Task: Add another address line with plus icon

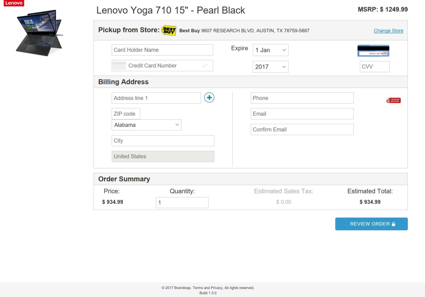Action: [x=209, y=98]
